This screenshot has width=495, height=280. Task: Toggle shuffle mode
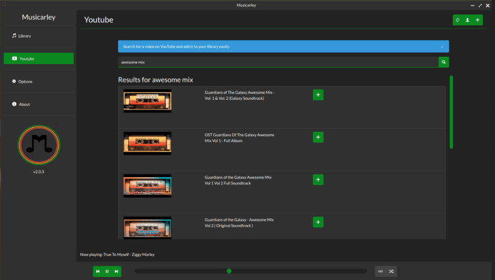(392, 271)
